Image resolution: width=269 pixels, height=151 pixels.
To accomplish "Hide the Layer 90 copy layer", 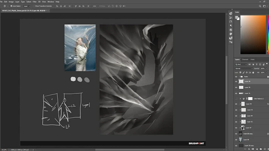I will click(x=236, y=146).
